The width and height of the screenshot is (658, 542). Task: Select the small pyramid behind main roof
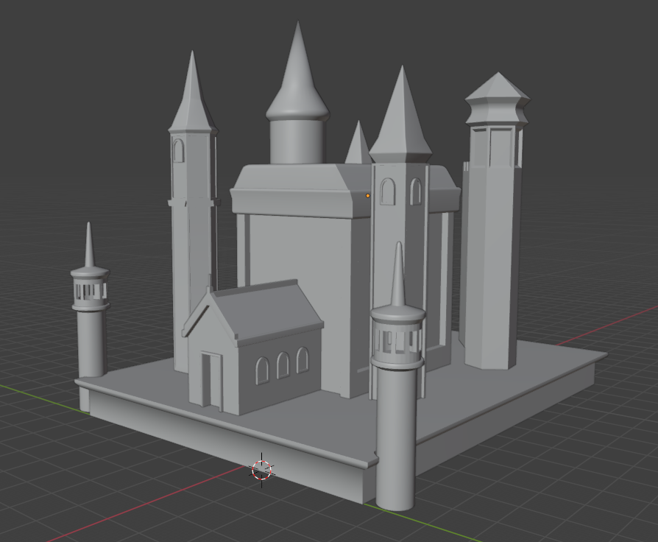358,142
